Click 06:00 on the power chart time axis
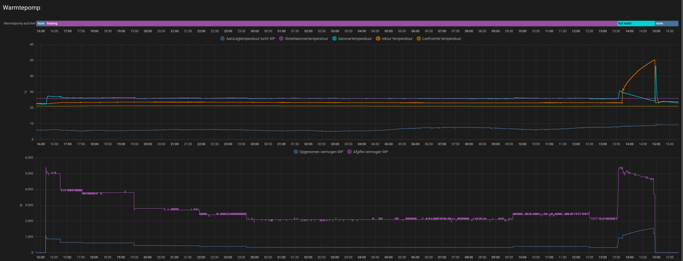 [x=415, y=257]
